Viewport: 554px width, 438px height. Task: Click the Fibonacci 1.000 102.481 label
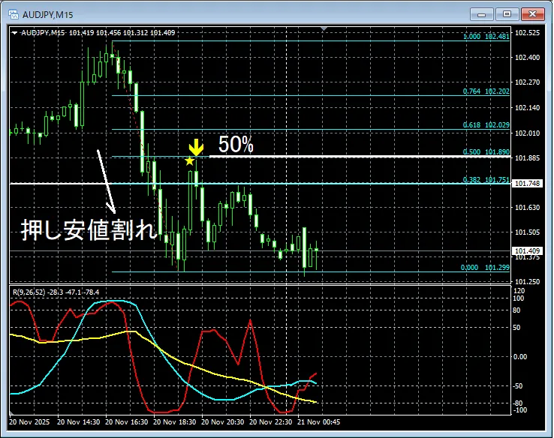[x=486, y=36]
